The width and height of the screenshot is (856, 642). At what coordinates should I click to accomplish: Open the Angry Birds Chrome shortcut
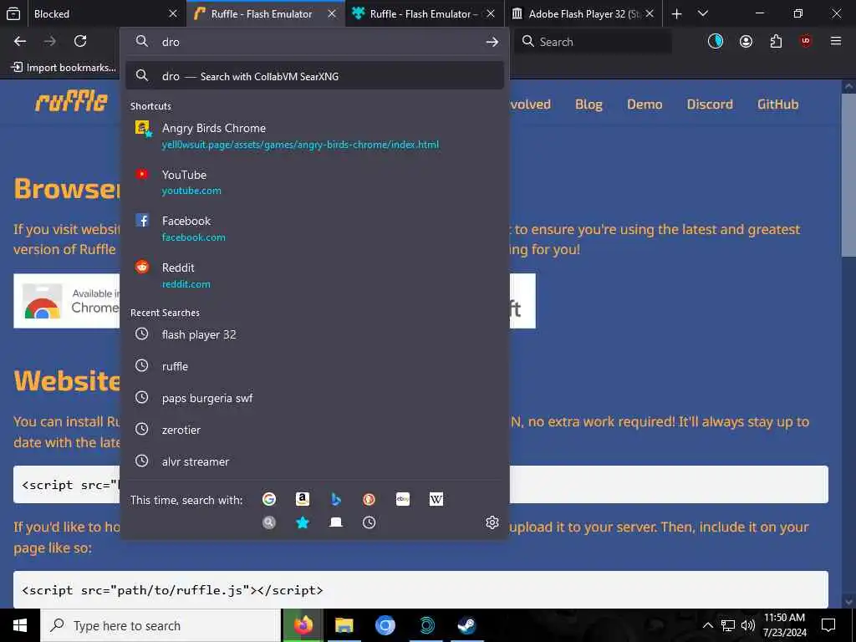pos(314,136)
